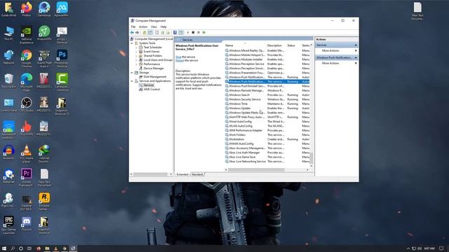This screenshot has height=252, width=449.
Task: Select Device Manager in the tree
Action: pos(154,69)
